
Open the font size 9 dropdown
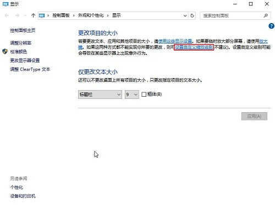point(132,95)
